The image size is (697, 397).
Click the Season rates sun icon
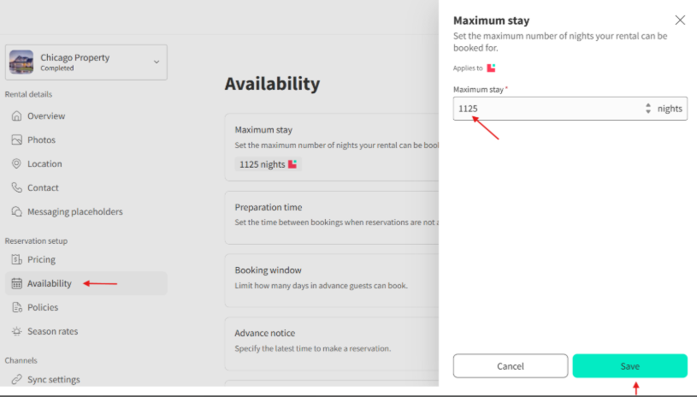[x=16, y=332]
